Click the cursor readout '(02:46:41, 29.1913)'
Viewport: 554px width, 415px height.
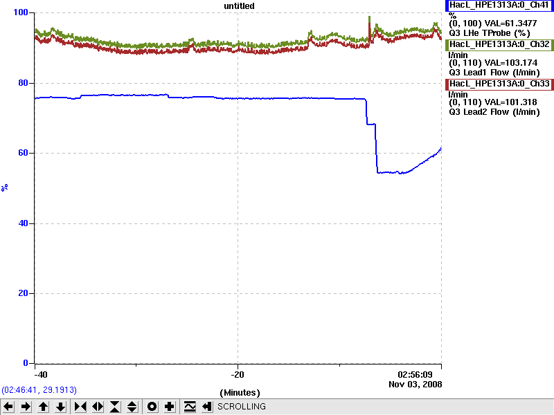pos(39,390)
